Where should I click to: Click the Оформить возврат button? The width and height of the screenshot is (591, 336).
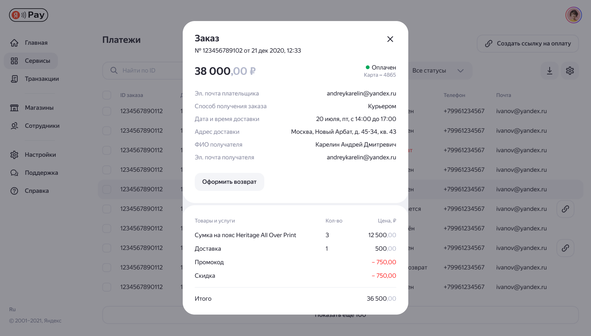point(229,182)
